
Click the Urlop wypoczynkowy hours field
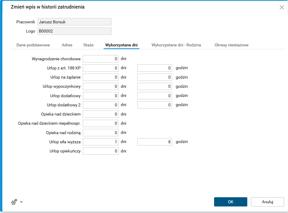click(154, 86)
